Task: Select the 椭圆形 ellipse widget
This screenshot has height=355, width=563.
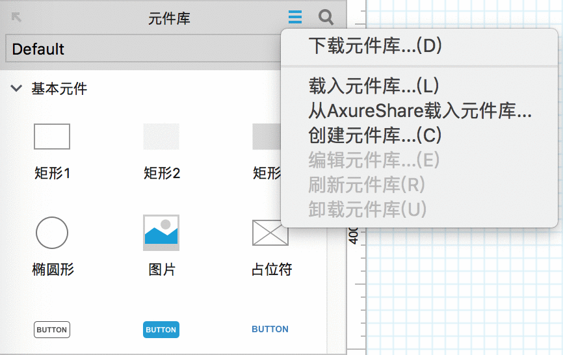Action: pyautogui.click(x=52, y=233)
